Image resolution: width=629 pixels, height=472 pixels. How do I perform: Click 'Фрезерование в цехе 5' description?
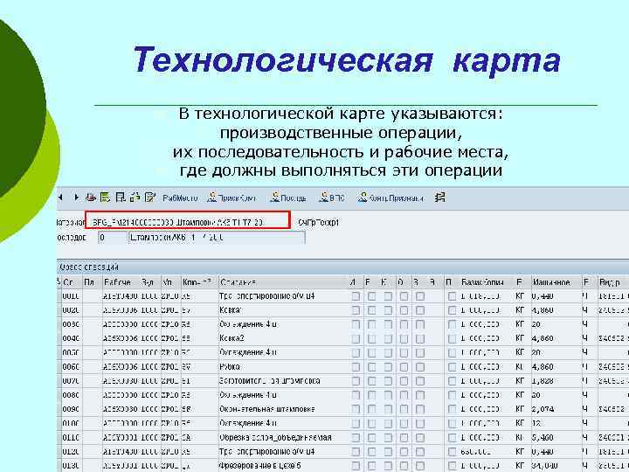(260, 466)
